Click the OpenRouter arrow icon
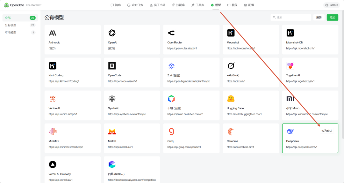Screen dimensions: 344x183 pos(171,33)
